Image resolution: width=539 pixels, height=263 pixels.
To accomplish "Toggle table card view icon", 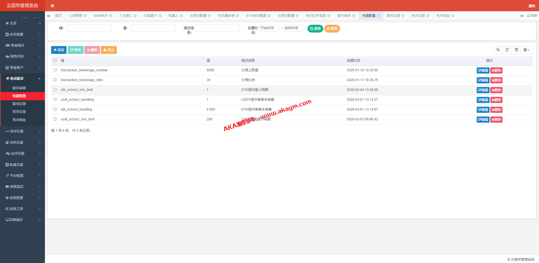I will coord(516,50).
